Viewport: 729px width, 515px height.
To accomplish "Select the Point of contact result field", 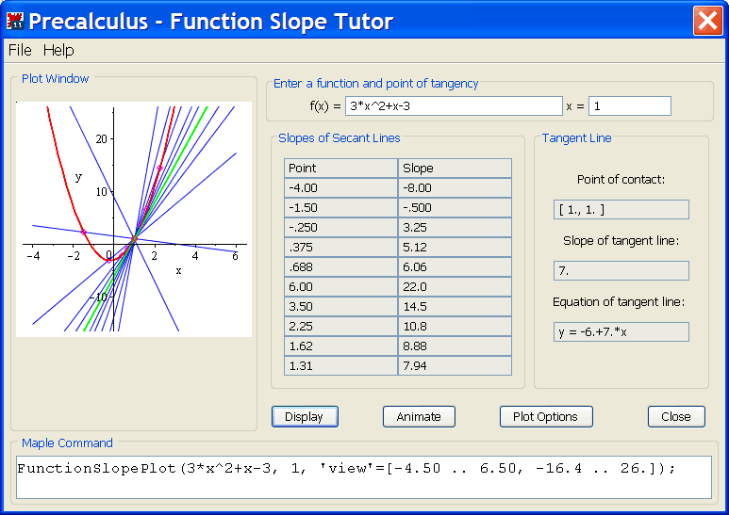I will (621, 209).
